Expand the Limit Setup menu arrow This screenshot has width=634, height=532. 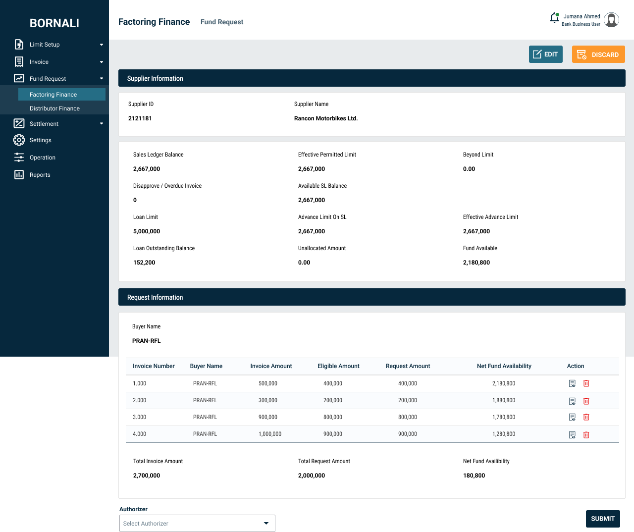[102, 45]
